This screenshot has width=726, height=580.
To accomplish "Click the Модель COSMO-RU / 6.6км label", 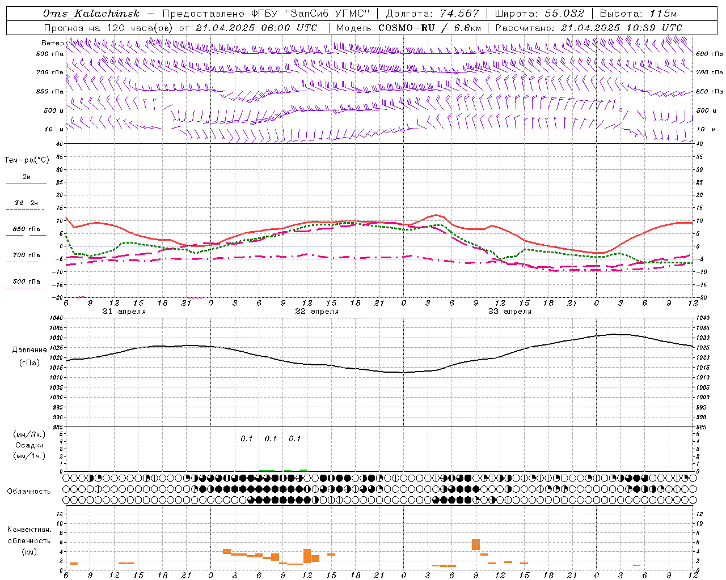I will click(x=409, y=28).
